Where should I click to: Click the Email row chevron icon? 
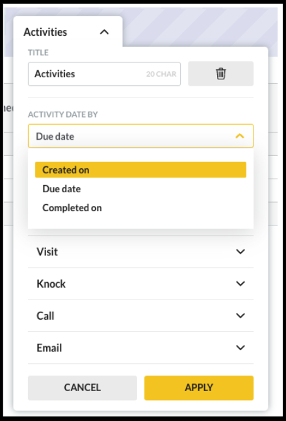point(240,348)
